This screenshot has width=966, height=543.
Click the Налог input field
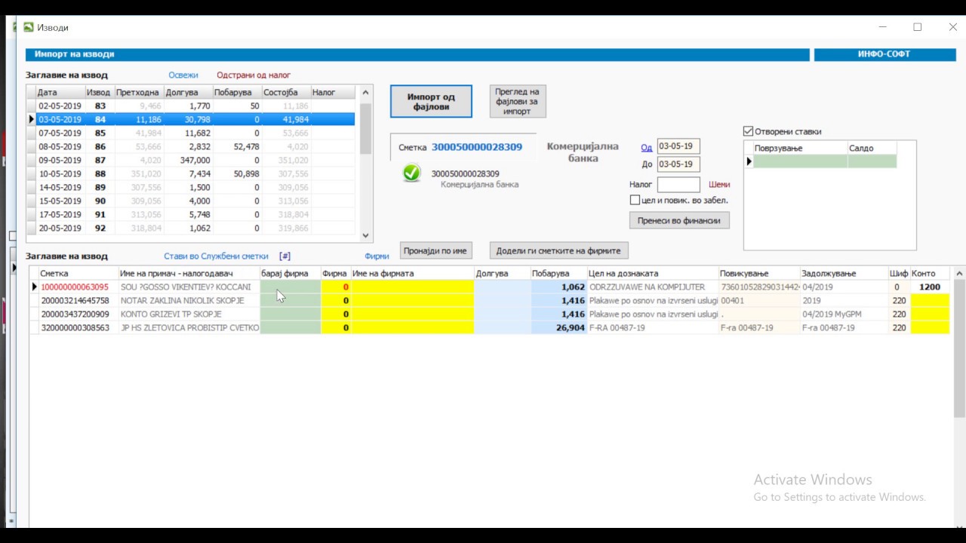coord(678,184)
